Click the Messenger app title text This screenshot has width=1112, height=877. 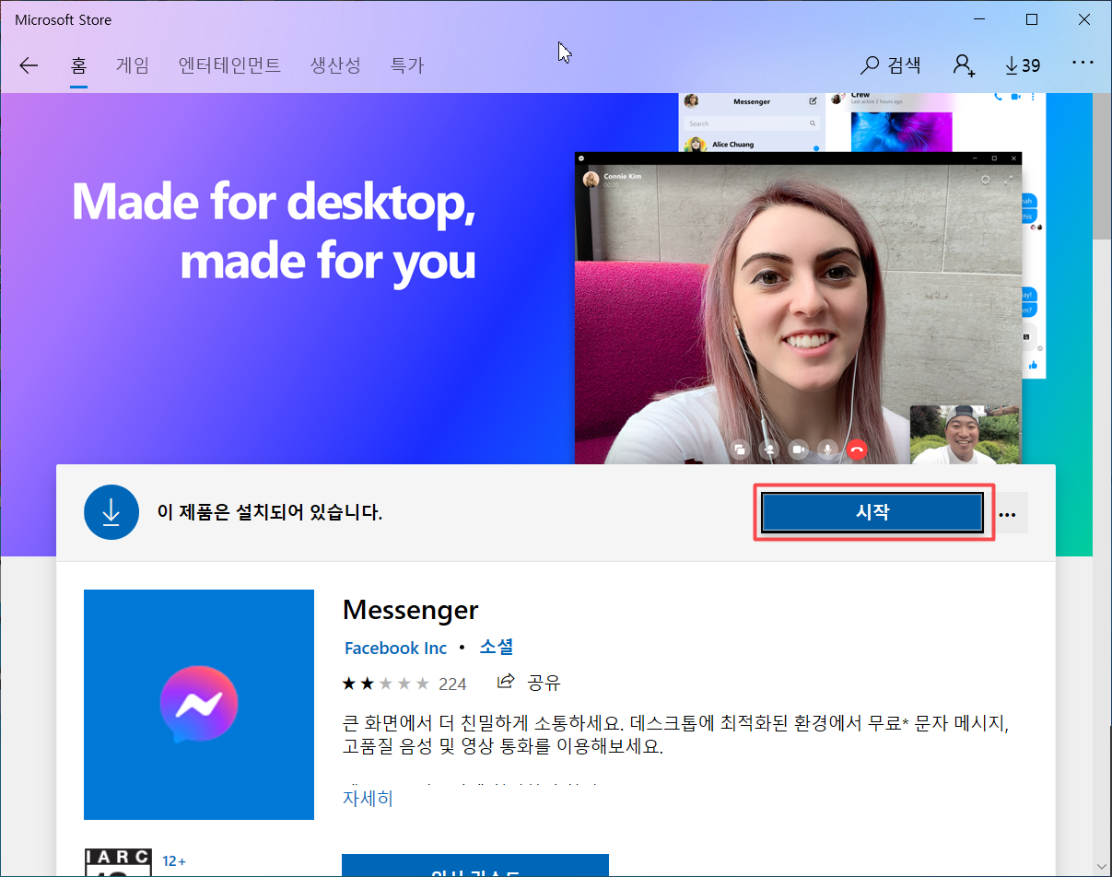point(411,610)
